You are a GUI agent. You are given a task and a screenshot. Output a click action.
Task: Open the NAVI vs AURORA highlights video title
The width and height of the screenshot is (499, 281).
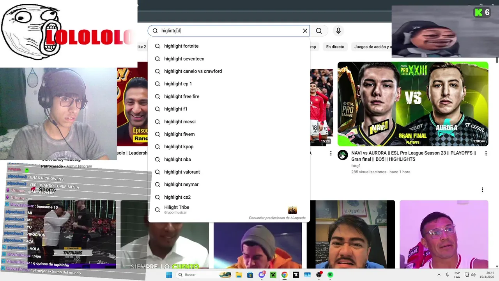click(x=414, y=156)
